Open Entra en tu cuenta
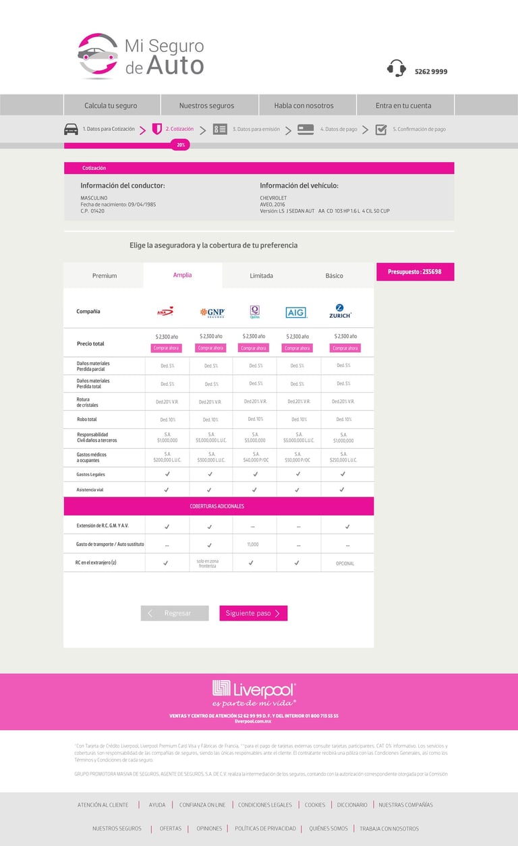This screenshot has width=518, height=846. click(x=403, y=105)
